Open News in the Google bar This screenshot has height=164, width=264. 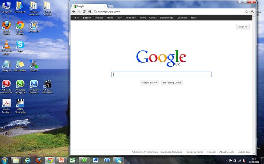coord(143,18)
